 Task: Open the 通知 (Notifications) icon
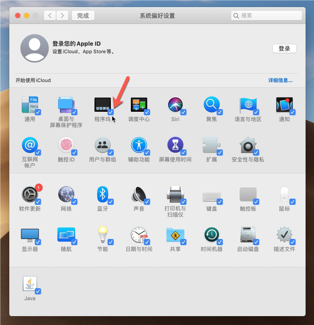(284, 105)
